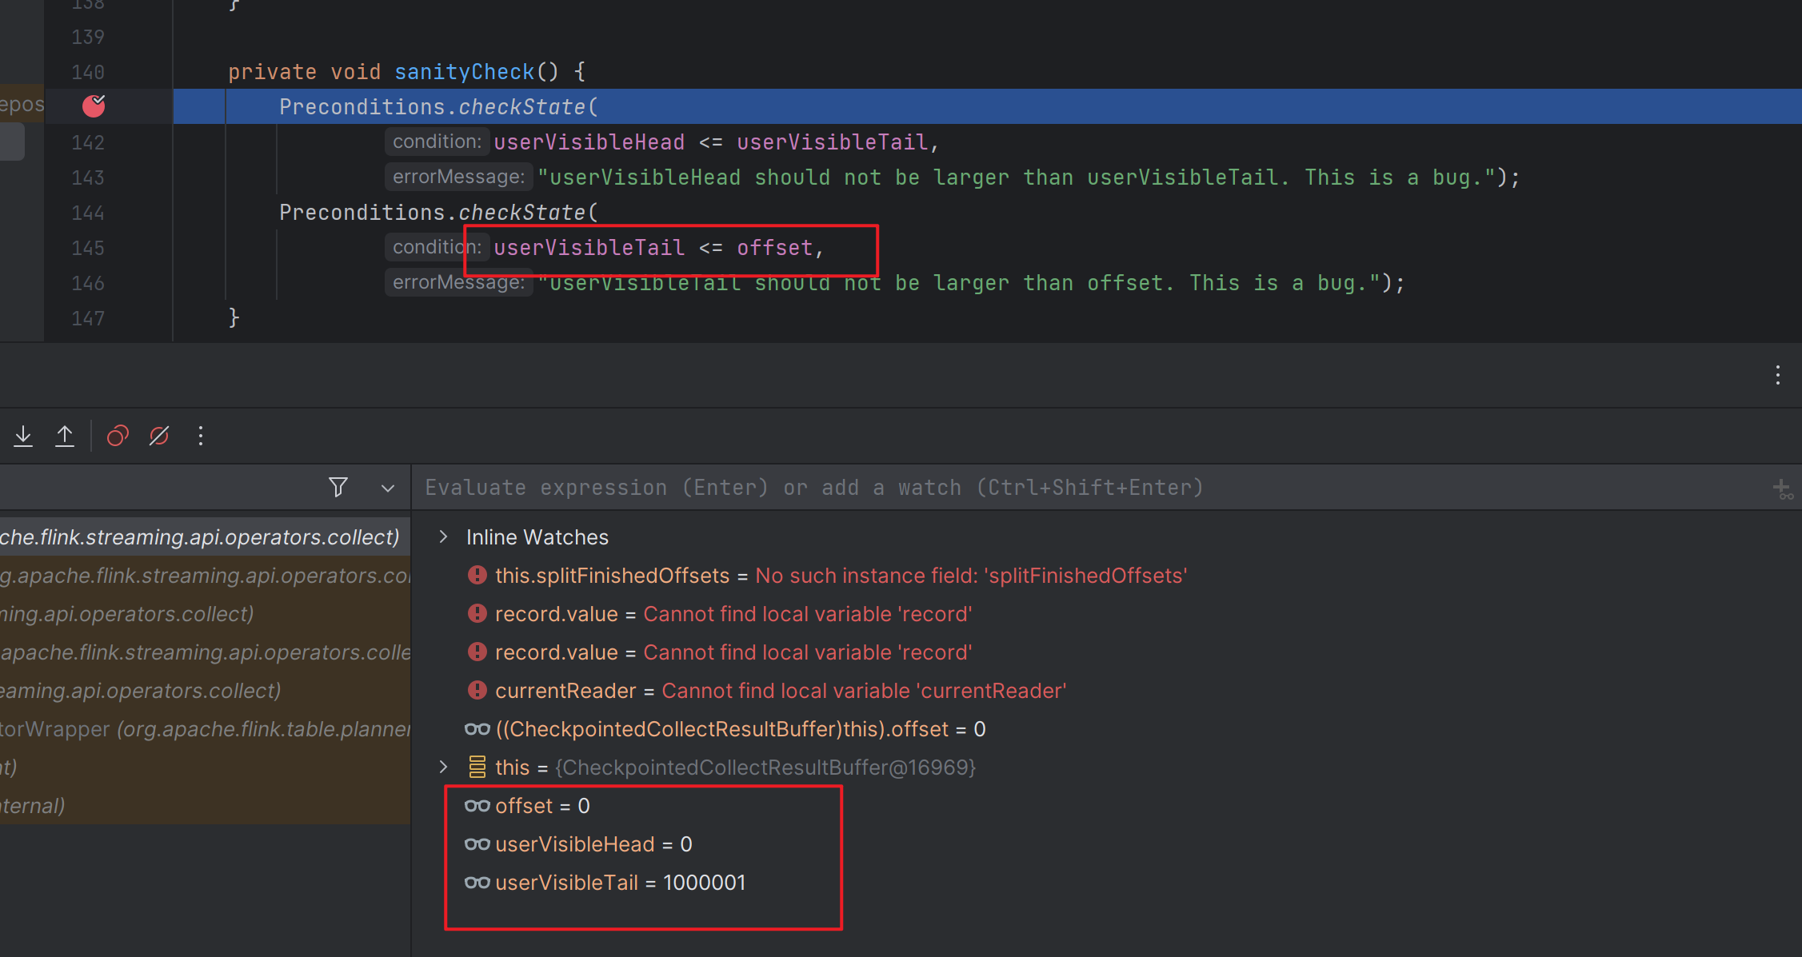Click the error icon beside currentReader
Viewport: 1802px width, 957px height.
click(x=477, y=691)
